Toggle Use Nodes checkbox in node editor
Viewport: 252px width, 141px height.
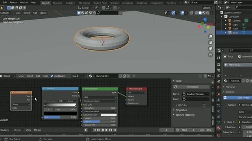[x=52, y=76]
